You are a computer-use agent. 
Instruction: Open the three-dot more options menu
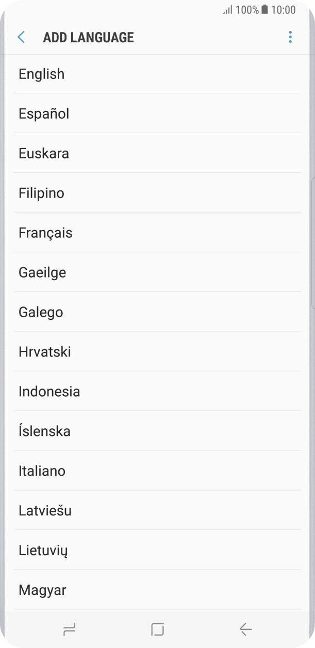290,37
